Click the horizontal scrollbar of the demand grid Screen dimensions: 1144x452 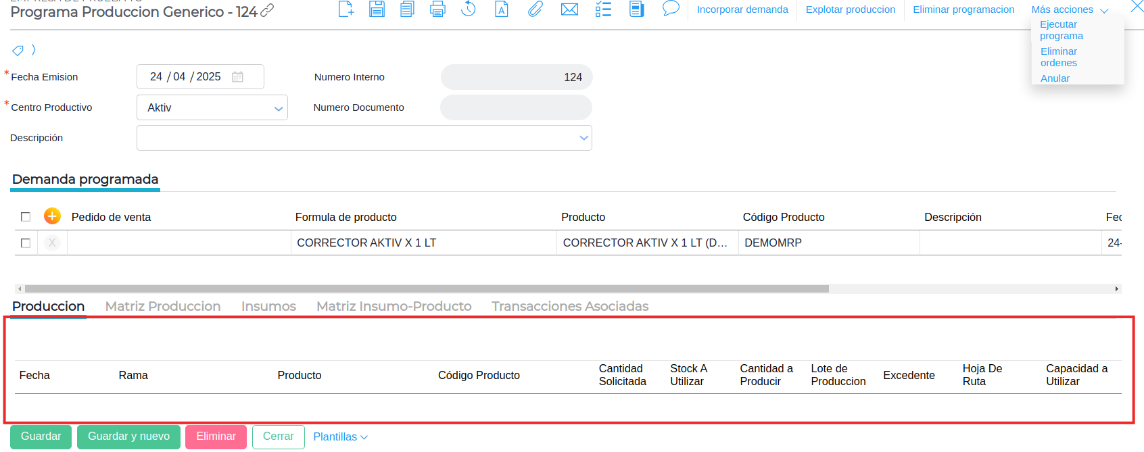click(x=426, y=288)
